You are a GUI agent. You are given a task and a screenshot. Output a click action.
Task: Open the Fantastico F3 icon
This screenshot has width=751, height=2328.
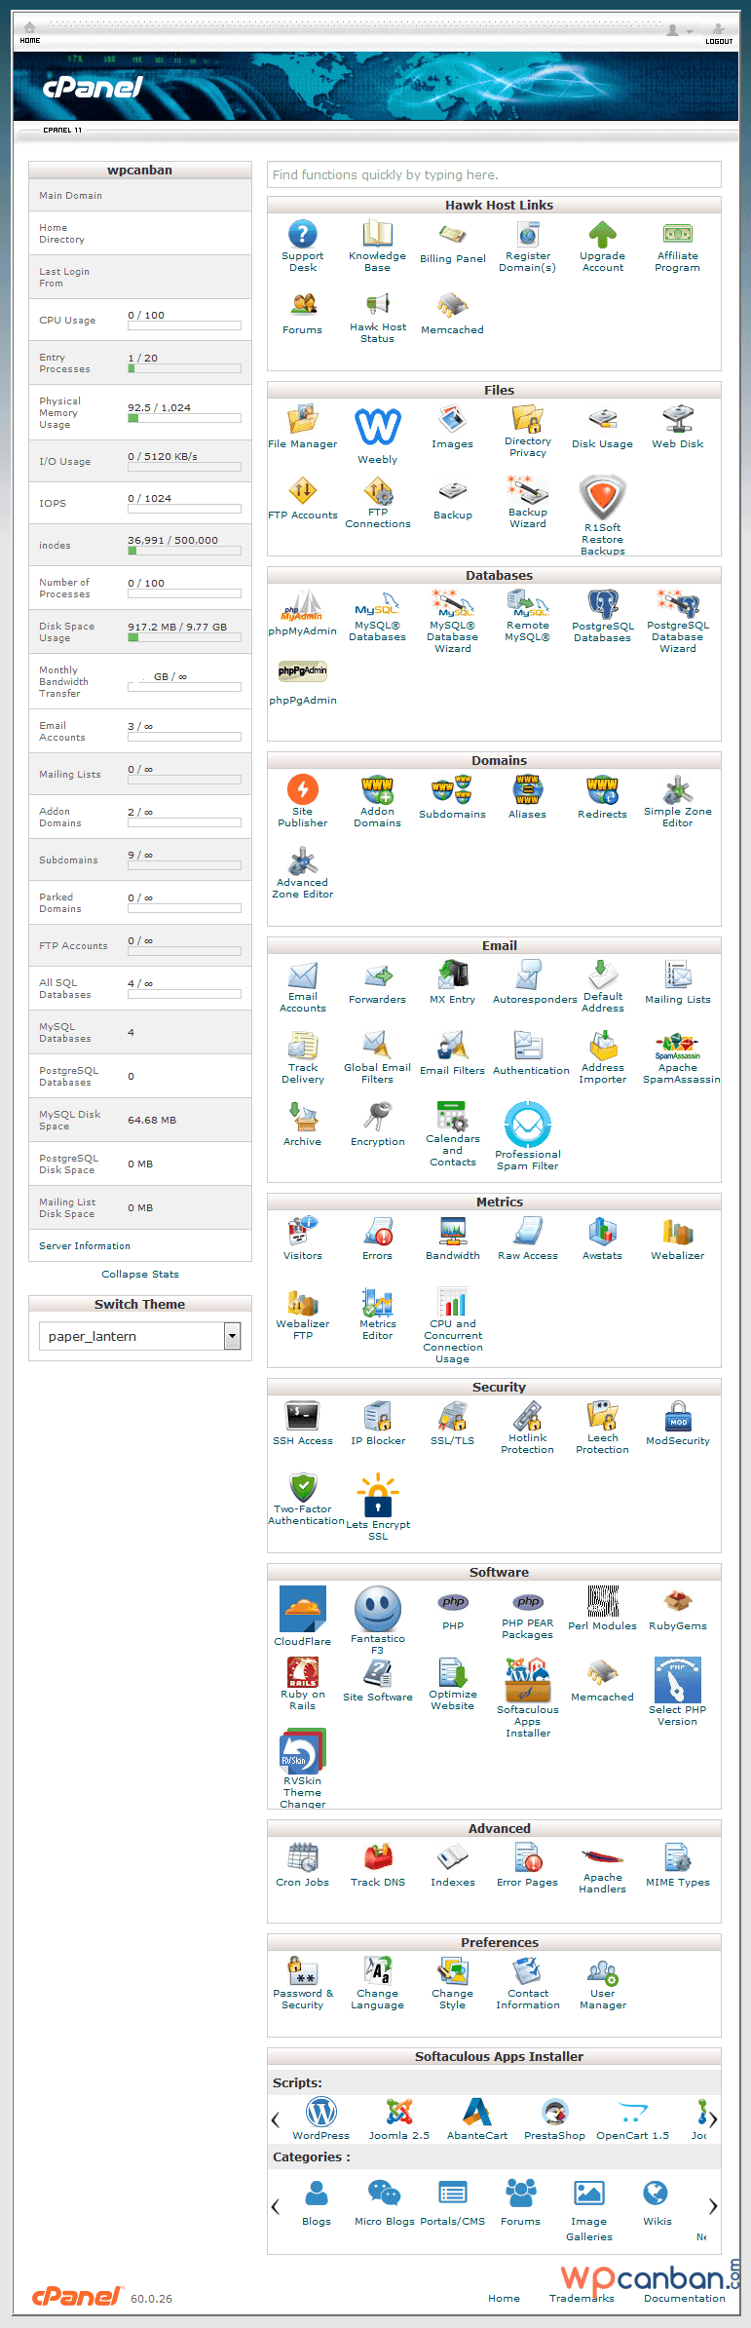coord(378,1609)
